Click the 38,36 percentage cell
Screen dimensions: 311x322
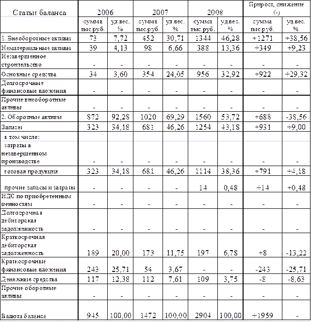click(230, 171)
